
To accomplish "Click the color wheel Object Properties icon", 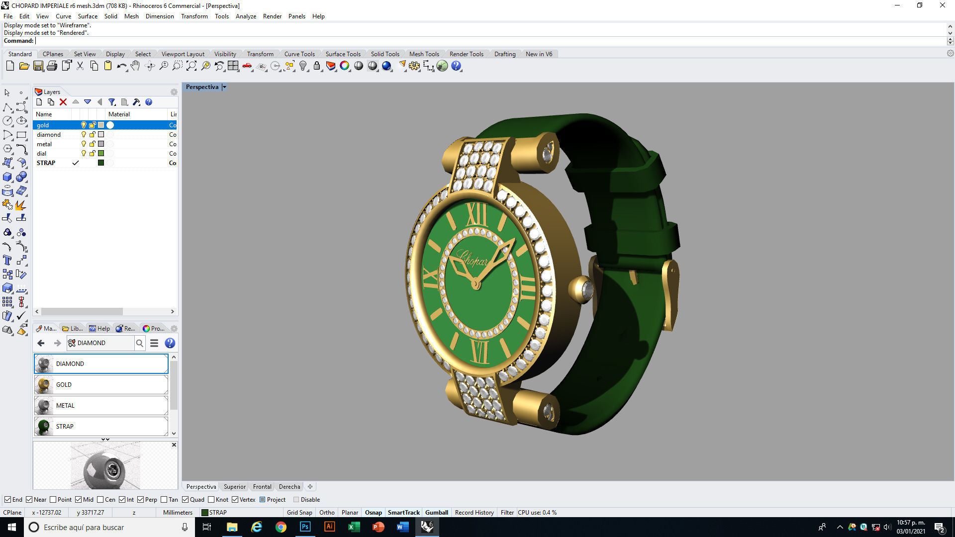I will point(344,66).
